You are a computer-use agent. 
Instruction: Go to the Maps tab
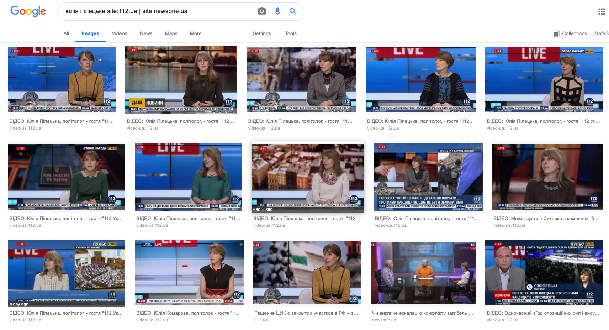click(171, 33)
